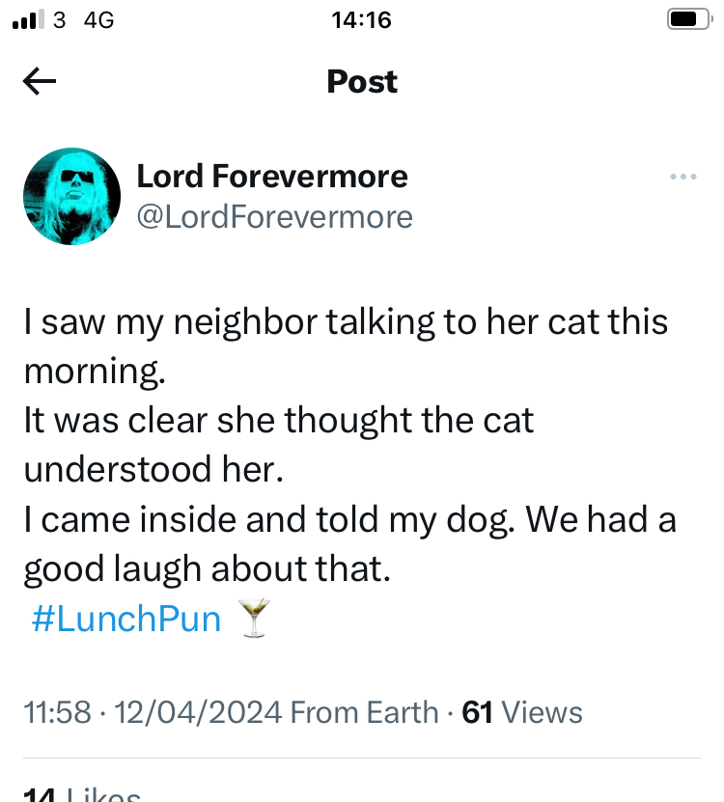Open the @LordForevermore handle link
Screen dimensions: 724x802
[274, 217]
